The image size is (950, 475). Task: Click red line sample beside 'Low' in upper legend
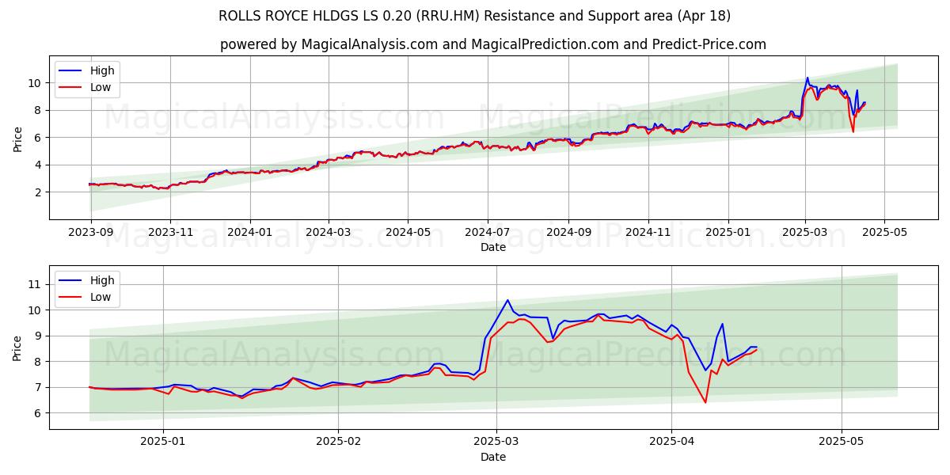coord(71,88)
